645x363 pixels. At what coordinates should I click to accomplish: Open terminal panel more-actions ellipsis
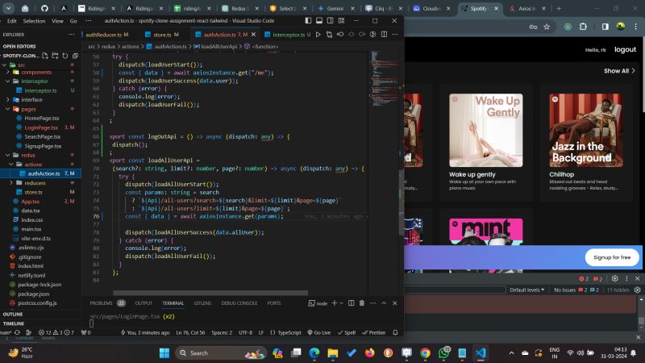[x=373, y=303]
